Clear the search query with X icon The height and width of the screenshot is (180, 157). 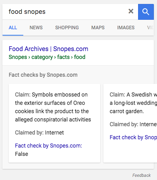coord(131,11)
